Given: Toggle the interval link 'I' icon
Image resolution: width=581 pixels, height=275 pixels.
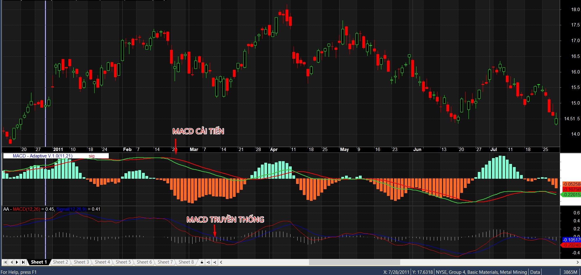Looking at the screenshot, I should coord(215,262).
